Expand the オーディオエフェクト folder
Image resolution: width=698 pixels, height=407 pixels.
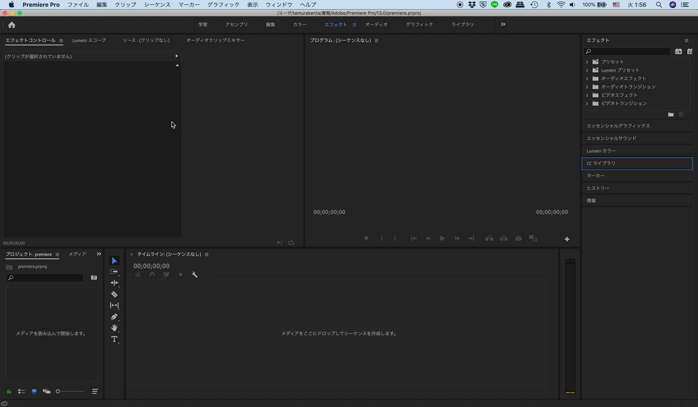pyautogui.click(x=587, y=78)
